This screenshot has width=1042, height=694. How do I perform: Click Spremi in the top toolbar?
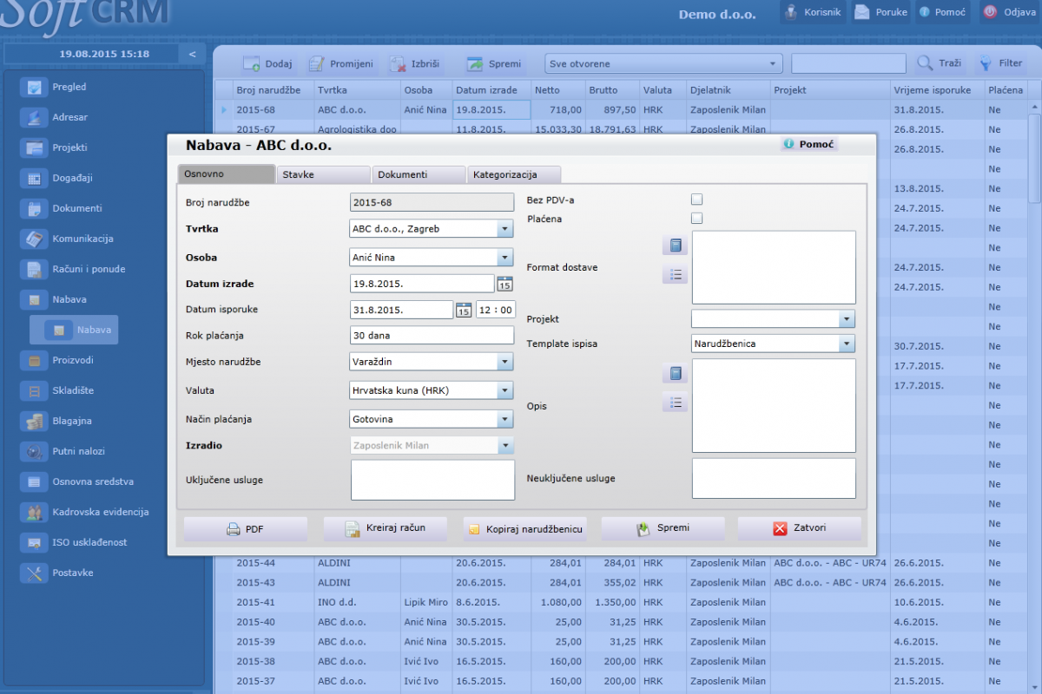494,63
